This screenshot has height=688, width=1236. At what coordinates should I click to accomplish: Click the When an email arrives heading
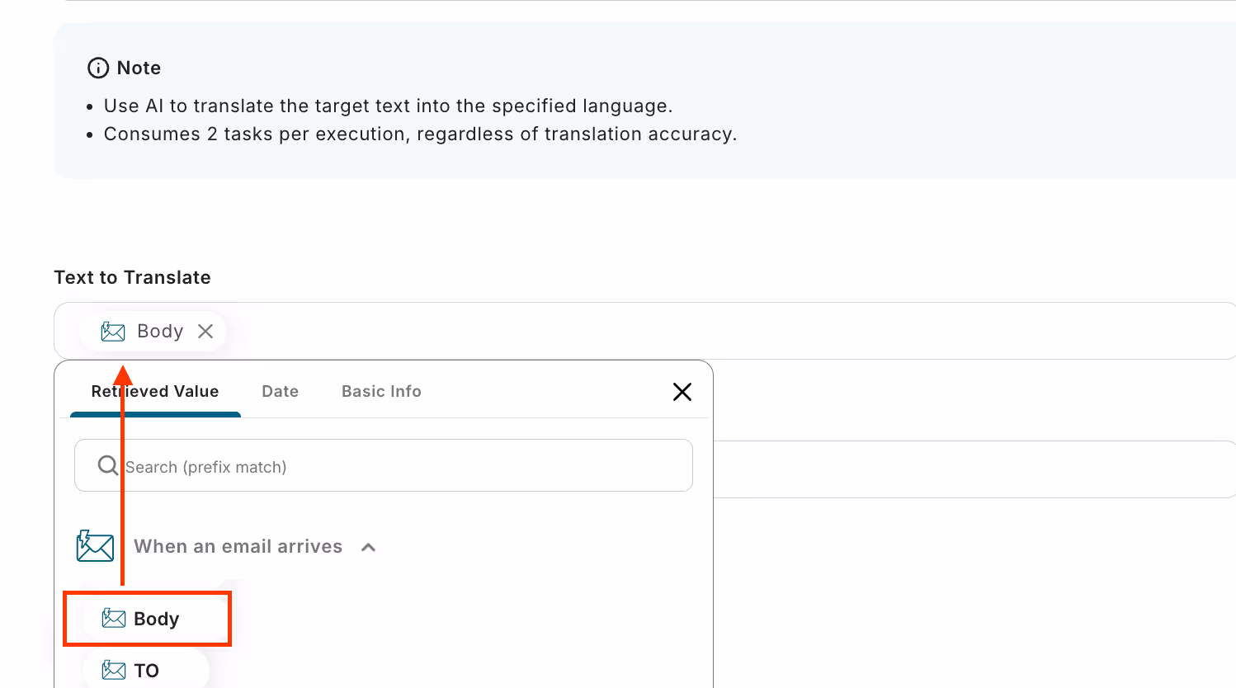(x=238, y=546)
